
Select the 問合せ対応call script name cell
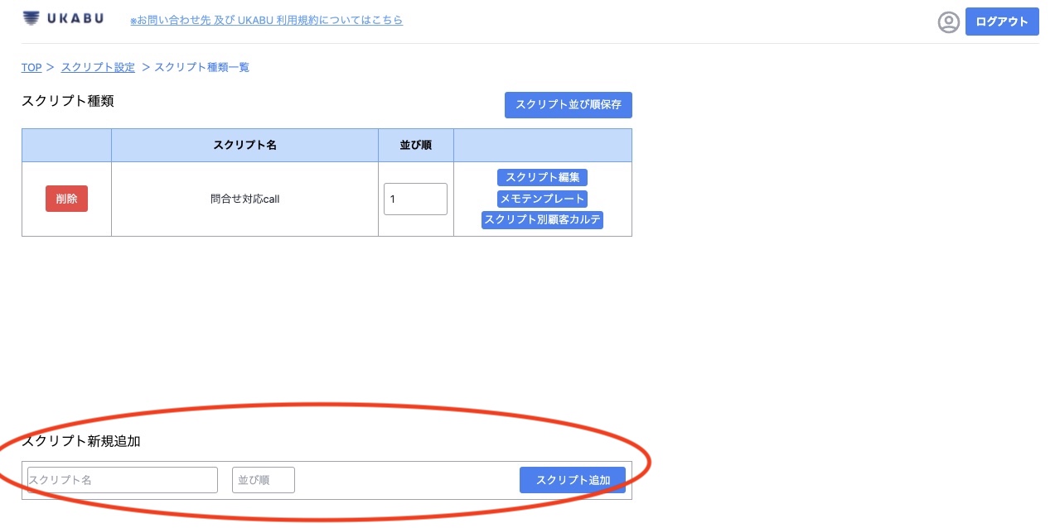(x=245, y=199)
